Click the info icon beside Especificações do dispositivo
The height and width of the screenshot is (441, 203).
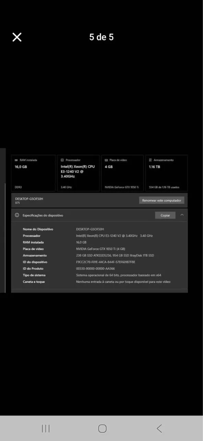pos(17,215)
